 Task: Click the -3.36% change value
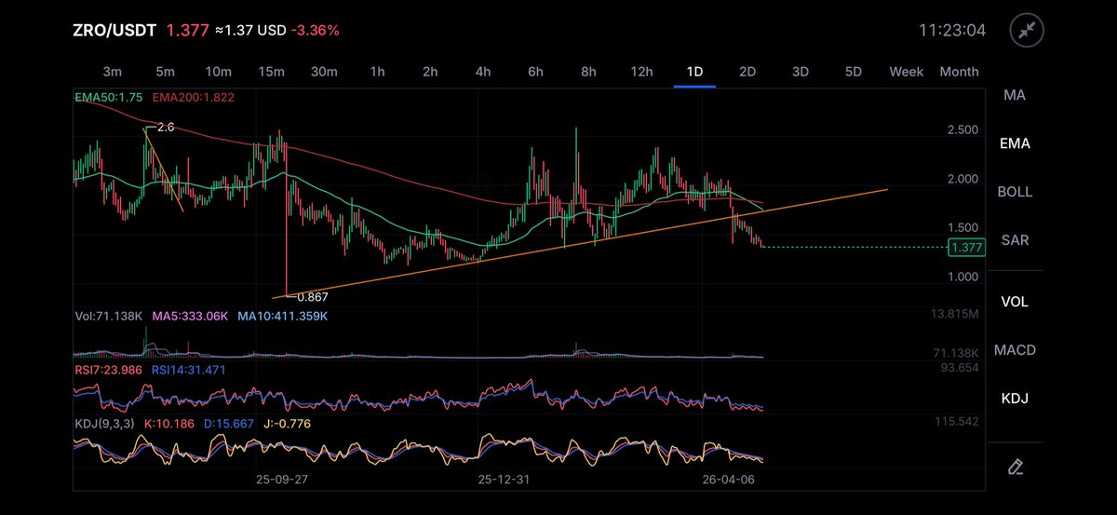[x=315, y=31]
